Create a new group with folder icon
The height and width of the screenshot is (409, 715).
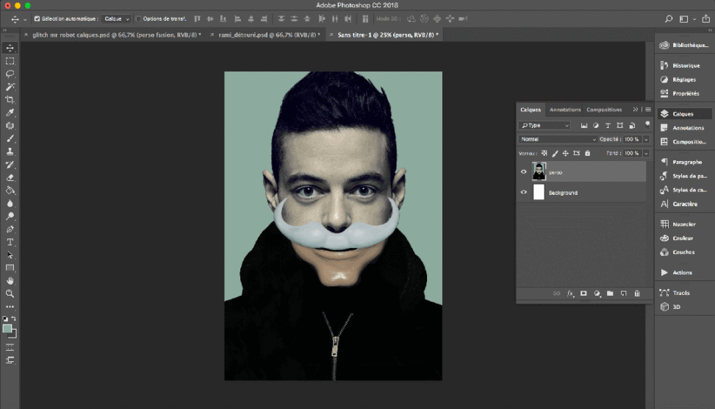(x=610, y=294)
